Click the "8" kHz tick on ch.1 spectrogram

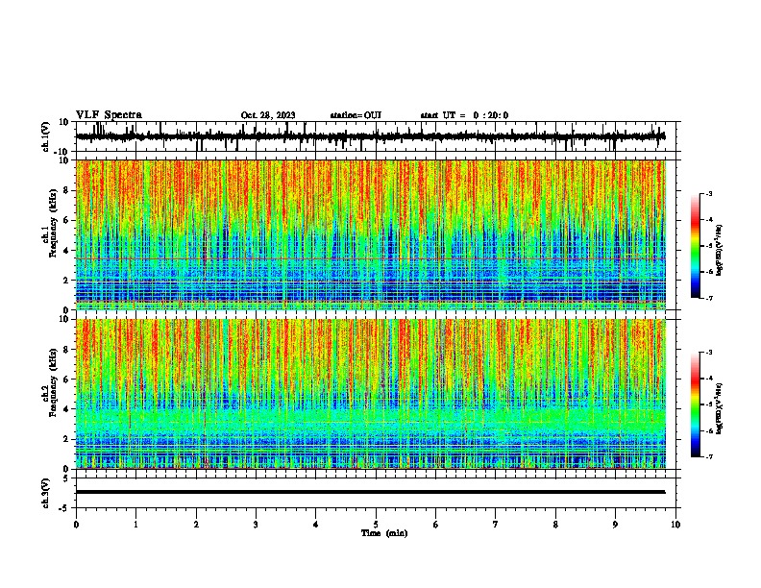click(66, 190)
